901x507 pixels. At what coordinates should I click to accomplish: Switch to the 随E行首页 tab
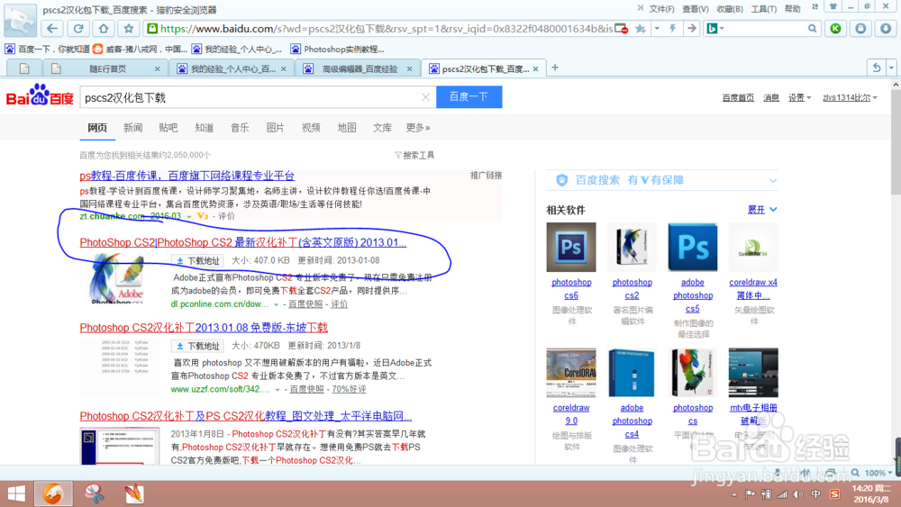(104, 69)
